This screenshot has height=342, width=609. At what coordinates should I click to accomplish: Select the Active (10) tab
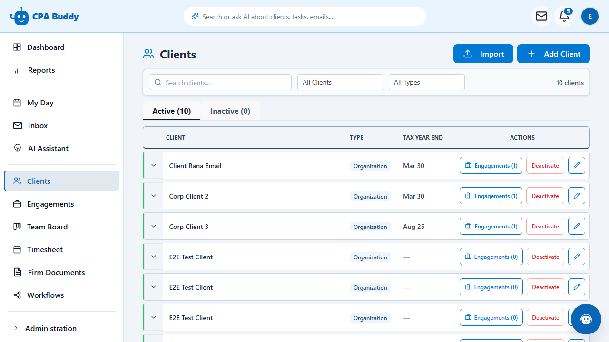(x=172, y=111)
